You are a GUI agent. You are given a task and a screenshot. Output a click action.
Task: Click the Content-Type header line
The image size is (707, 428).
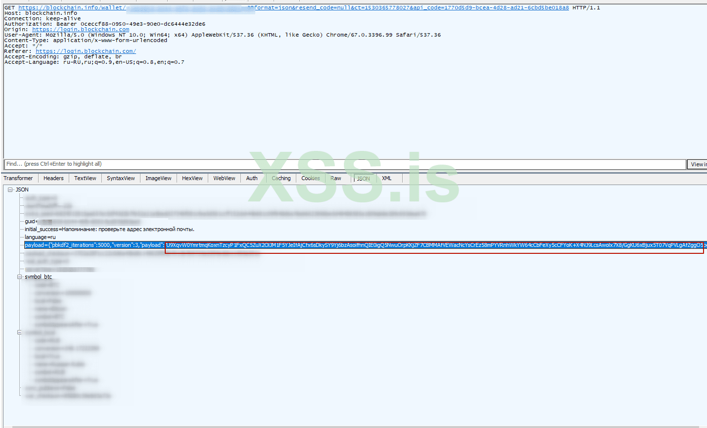[86, 40]
